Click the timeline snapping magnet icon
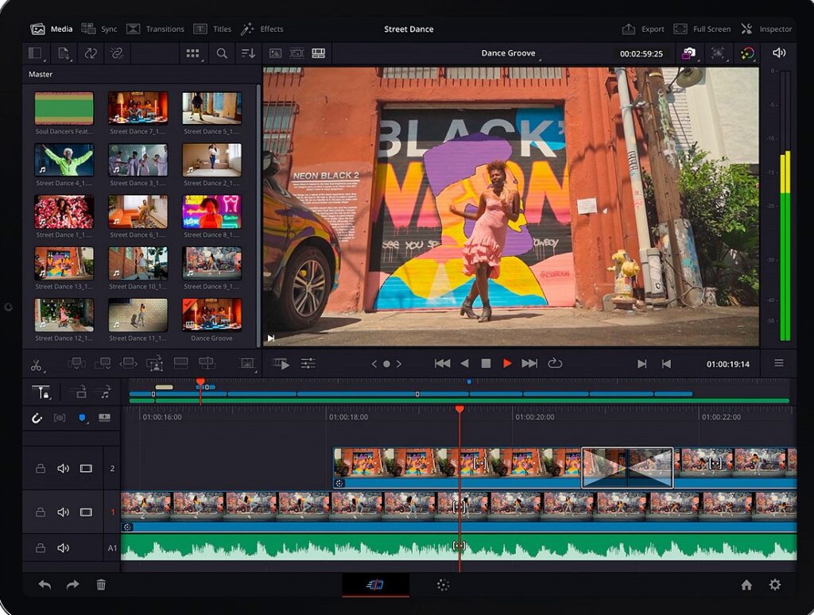This screenshot has width=814, height=615. coord(37,417)
